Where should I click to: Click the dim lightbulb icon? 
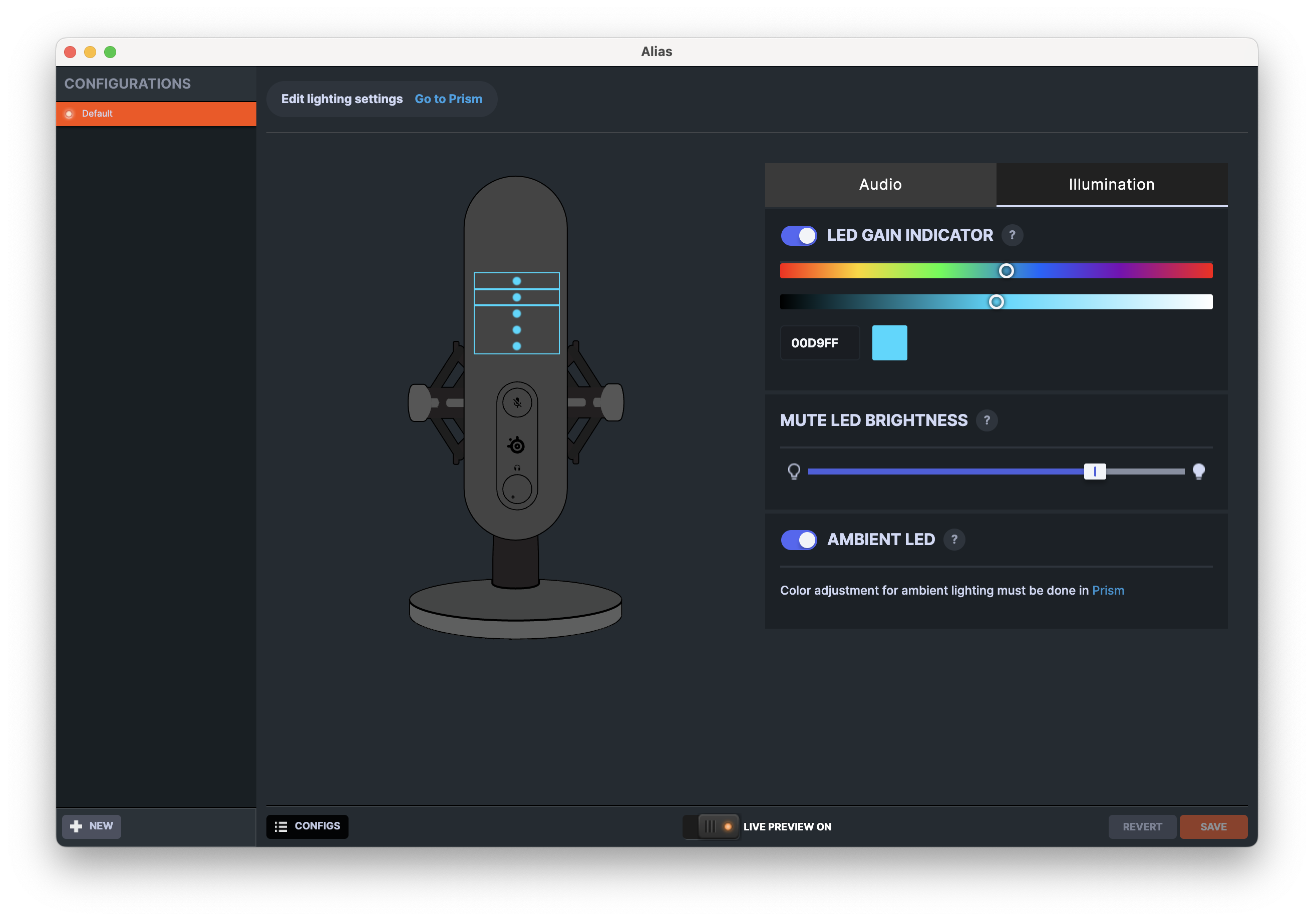tap(794, 472)
